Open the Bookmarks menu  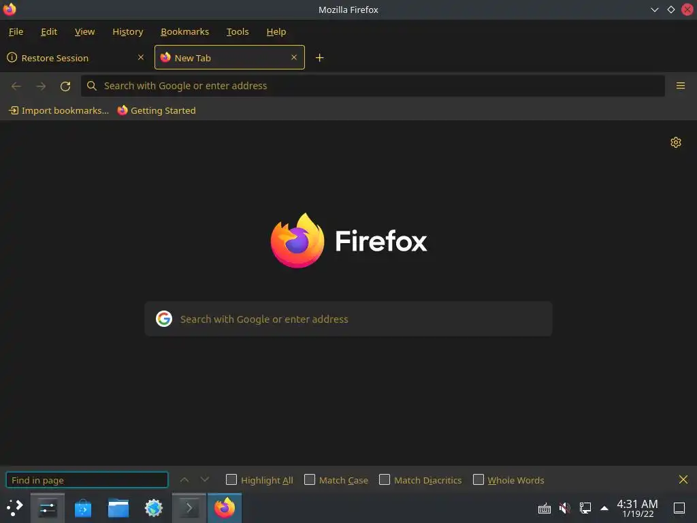click(x=184, y=31)
